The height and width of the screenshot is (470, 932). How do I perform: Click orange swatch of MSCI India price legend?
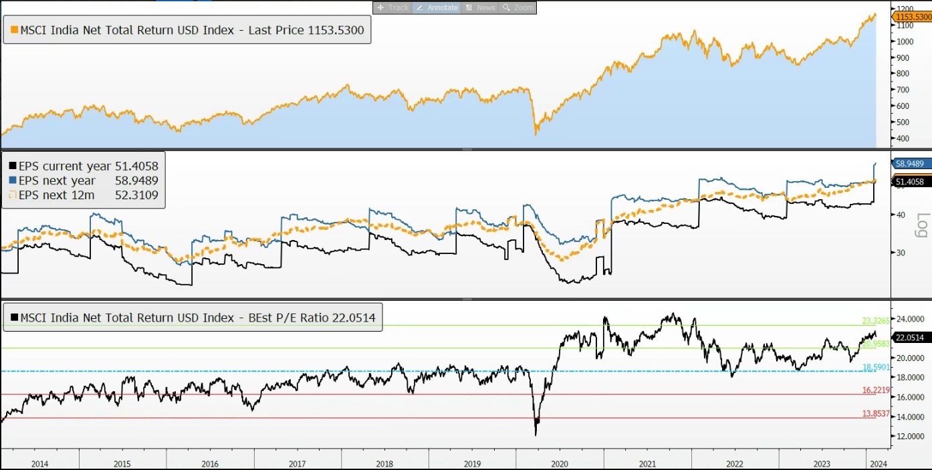(15, 30)
